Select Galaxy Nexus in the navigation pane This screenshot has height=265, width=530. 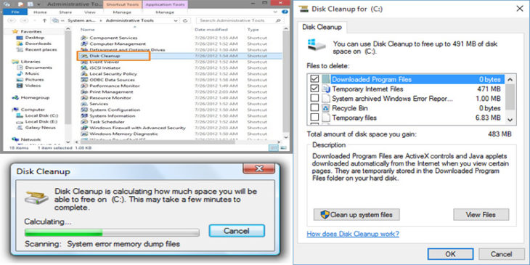(x=40, y=128)
